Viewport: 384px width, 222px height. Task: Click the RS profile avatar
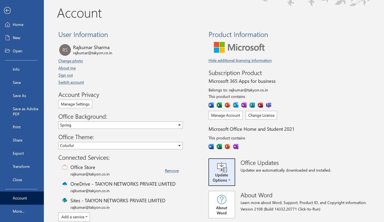[x=65, y=50]
